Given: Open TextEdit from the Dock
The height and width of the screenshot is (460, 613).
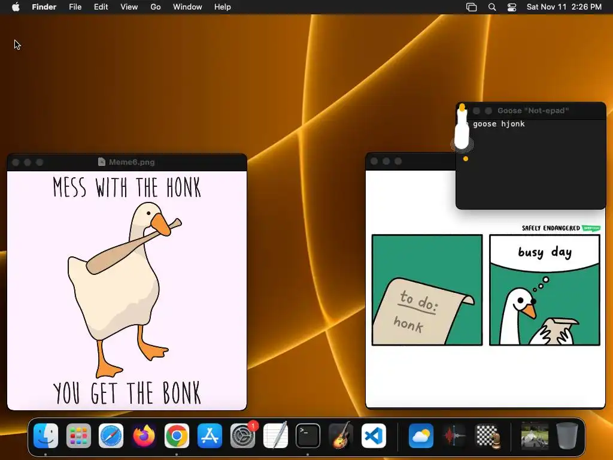Looking at the screenshot, I should pyautogui.click(x=275, y=435).
